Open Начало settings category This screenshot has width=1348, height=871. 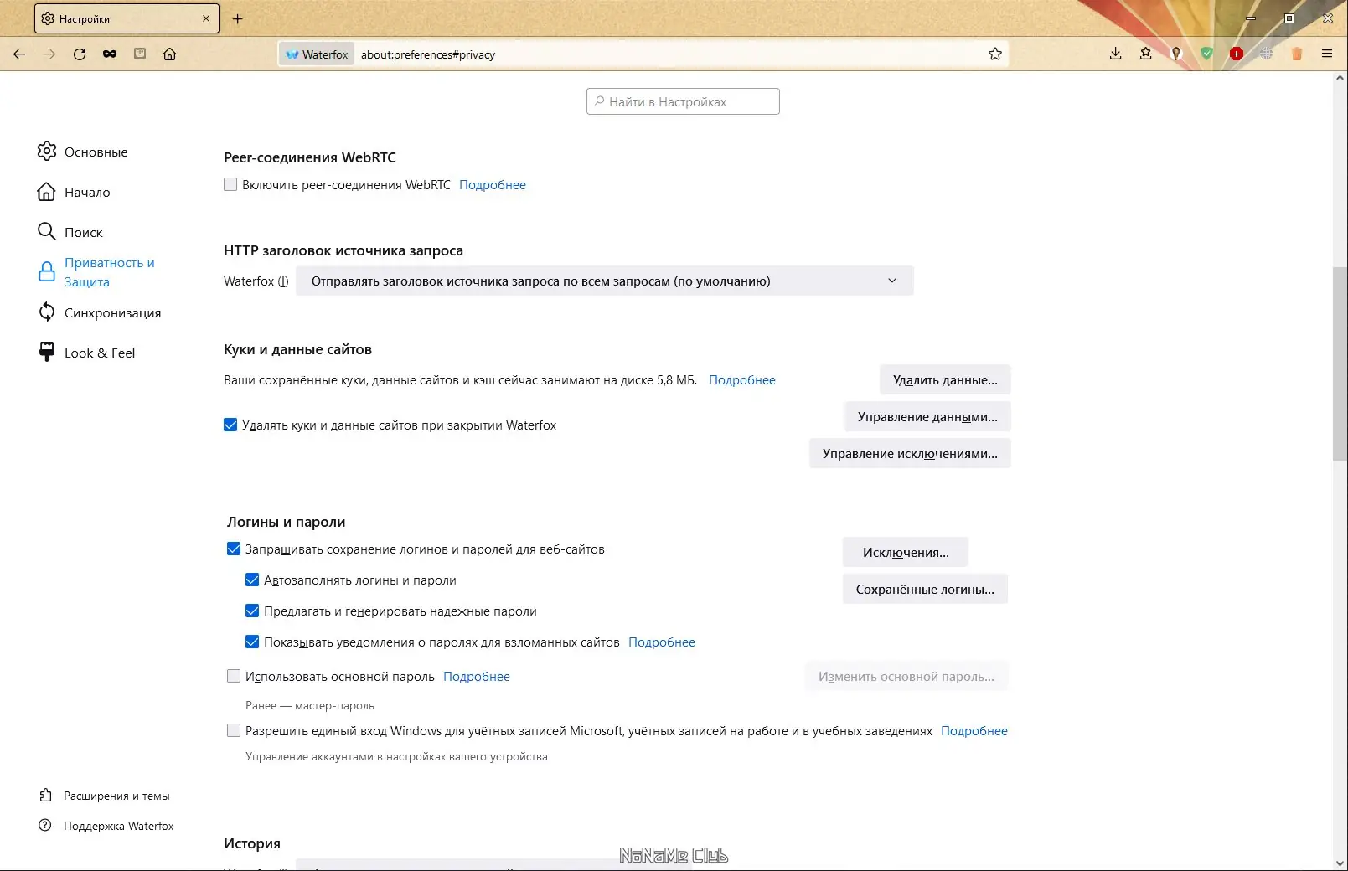pyautogui.click(x=87, y=192)
